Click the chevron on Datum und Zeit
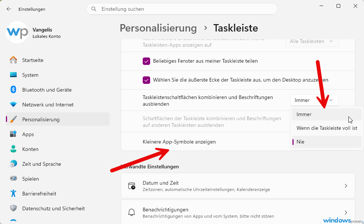 pyautogui.click(x=346, y=186)
